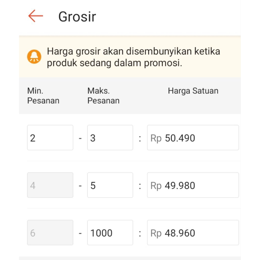Focus the minimum order field showing 2
260x260 pixels.
[x=50, y=138]
